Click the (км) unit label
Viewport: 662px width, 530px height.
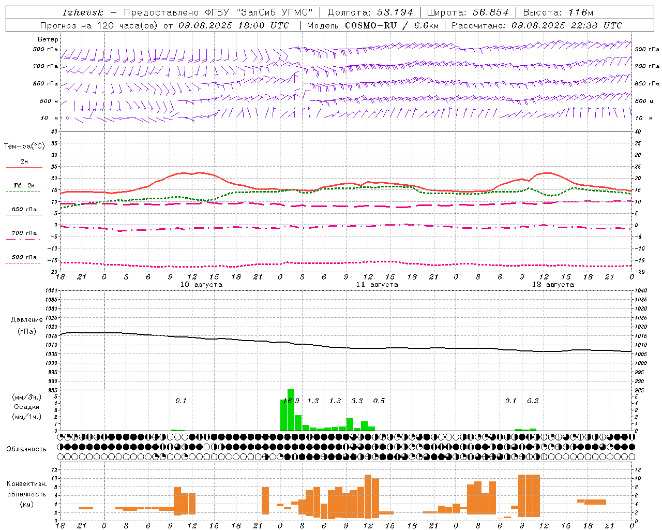coord(26,504)
